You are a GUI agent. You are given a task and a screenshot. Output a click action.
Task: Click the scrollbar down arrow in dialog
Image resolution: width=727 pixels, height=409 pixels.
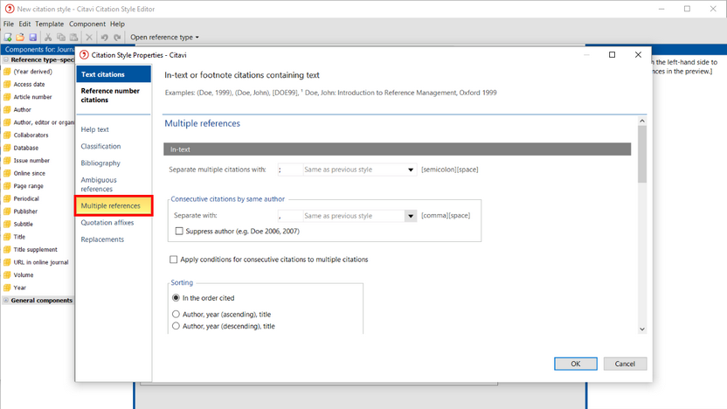pos(642,329)
